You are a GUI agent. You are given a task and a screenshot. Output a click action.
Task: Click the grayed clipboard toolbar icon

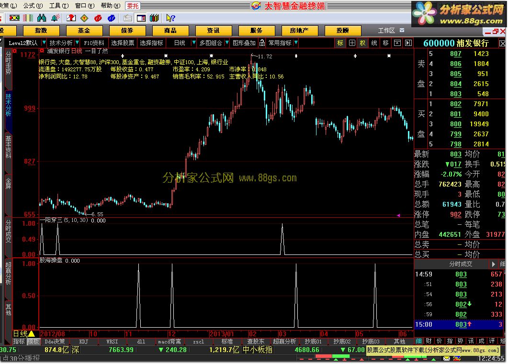128,18
